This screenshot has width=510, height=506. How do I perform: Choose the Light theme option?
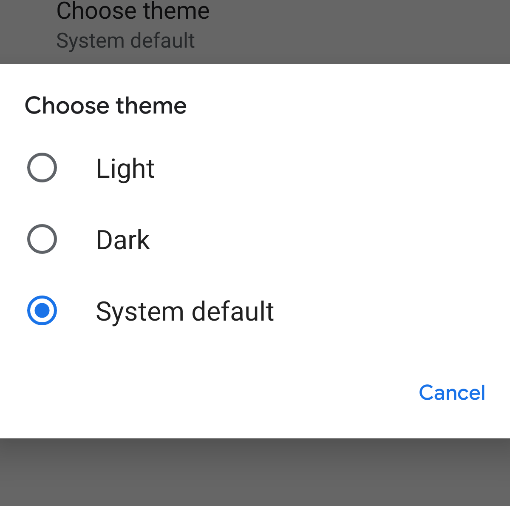pyautogui.click(x=125, y=168)
